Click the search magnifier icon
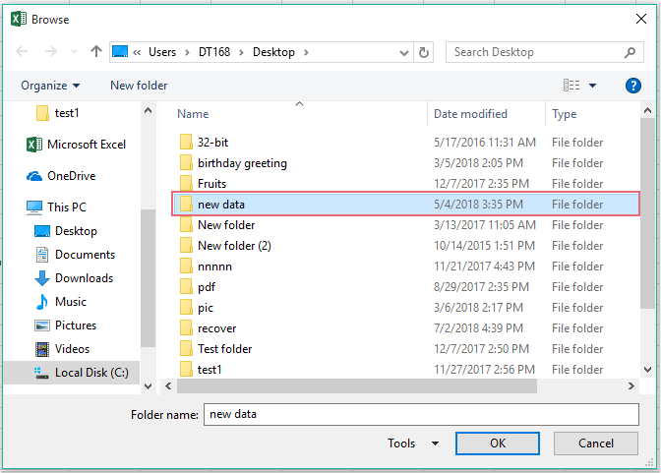Image resolution: width=661 pixels, height=473 pixels. click(631, 52)
